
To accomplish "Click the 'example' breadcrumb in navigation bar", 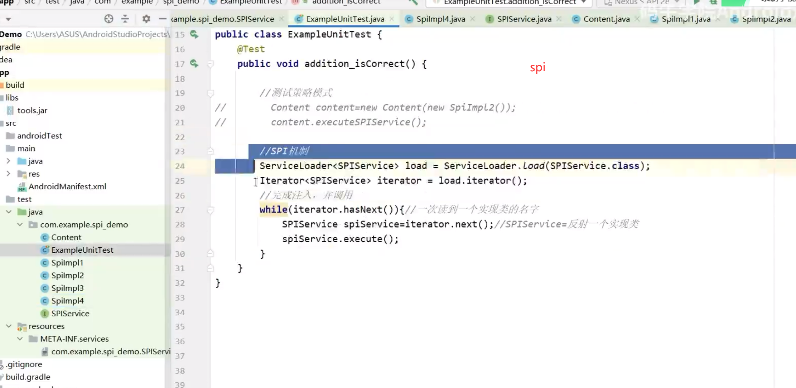I will click(137, 2).
